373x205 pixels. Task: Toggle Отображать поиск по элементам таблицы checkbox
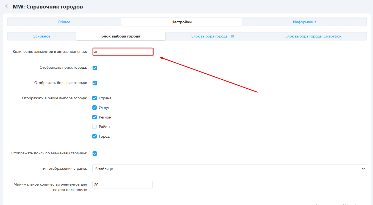pyautogui.click(x=95, y=154)
